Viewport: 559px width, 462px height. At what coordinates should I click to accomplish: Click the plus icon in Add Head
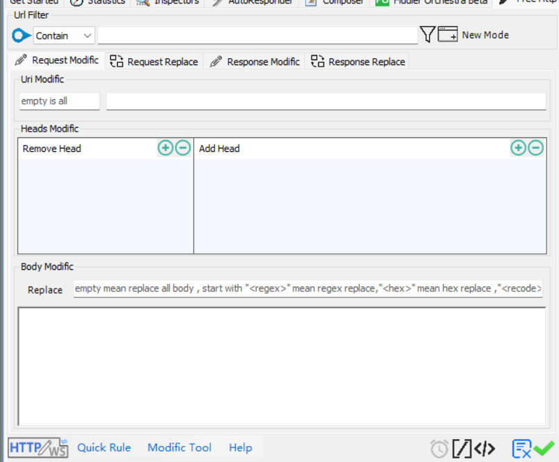tap(518, 148)
